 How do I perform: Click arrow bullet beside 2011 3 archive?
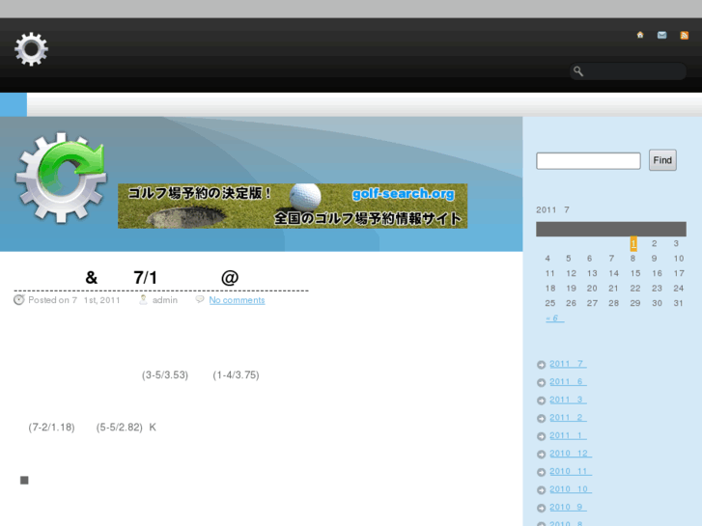point(542,401)
